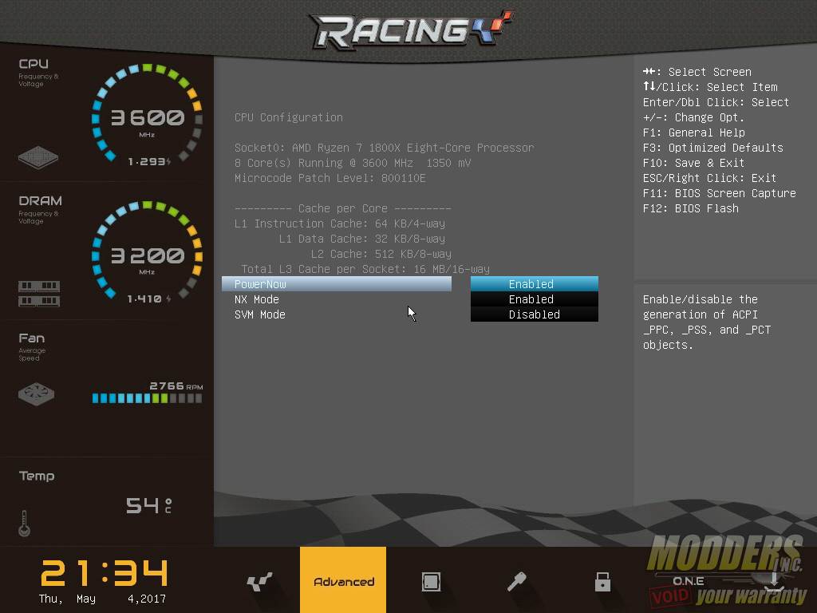The image size is (817, 613).
Task: Click the DRAM memory module icon
Action: click(39, 294)
